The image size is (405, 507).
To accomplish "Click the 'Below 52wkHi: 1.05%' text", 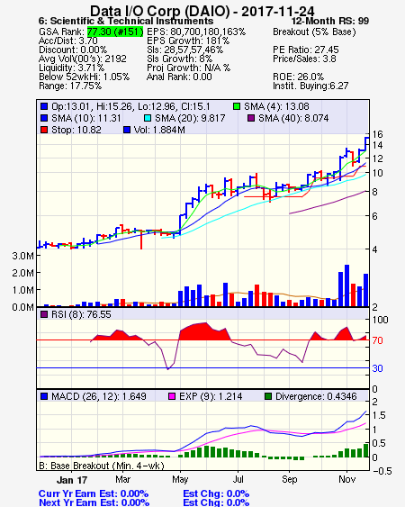I will pos(84,77).
